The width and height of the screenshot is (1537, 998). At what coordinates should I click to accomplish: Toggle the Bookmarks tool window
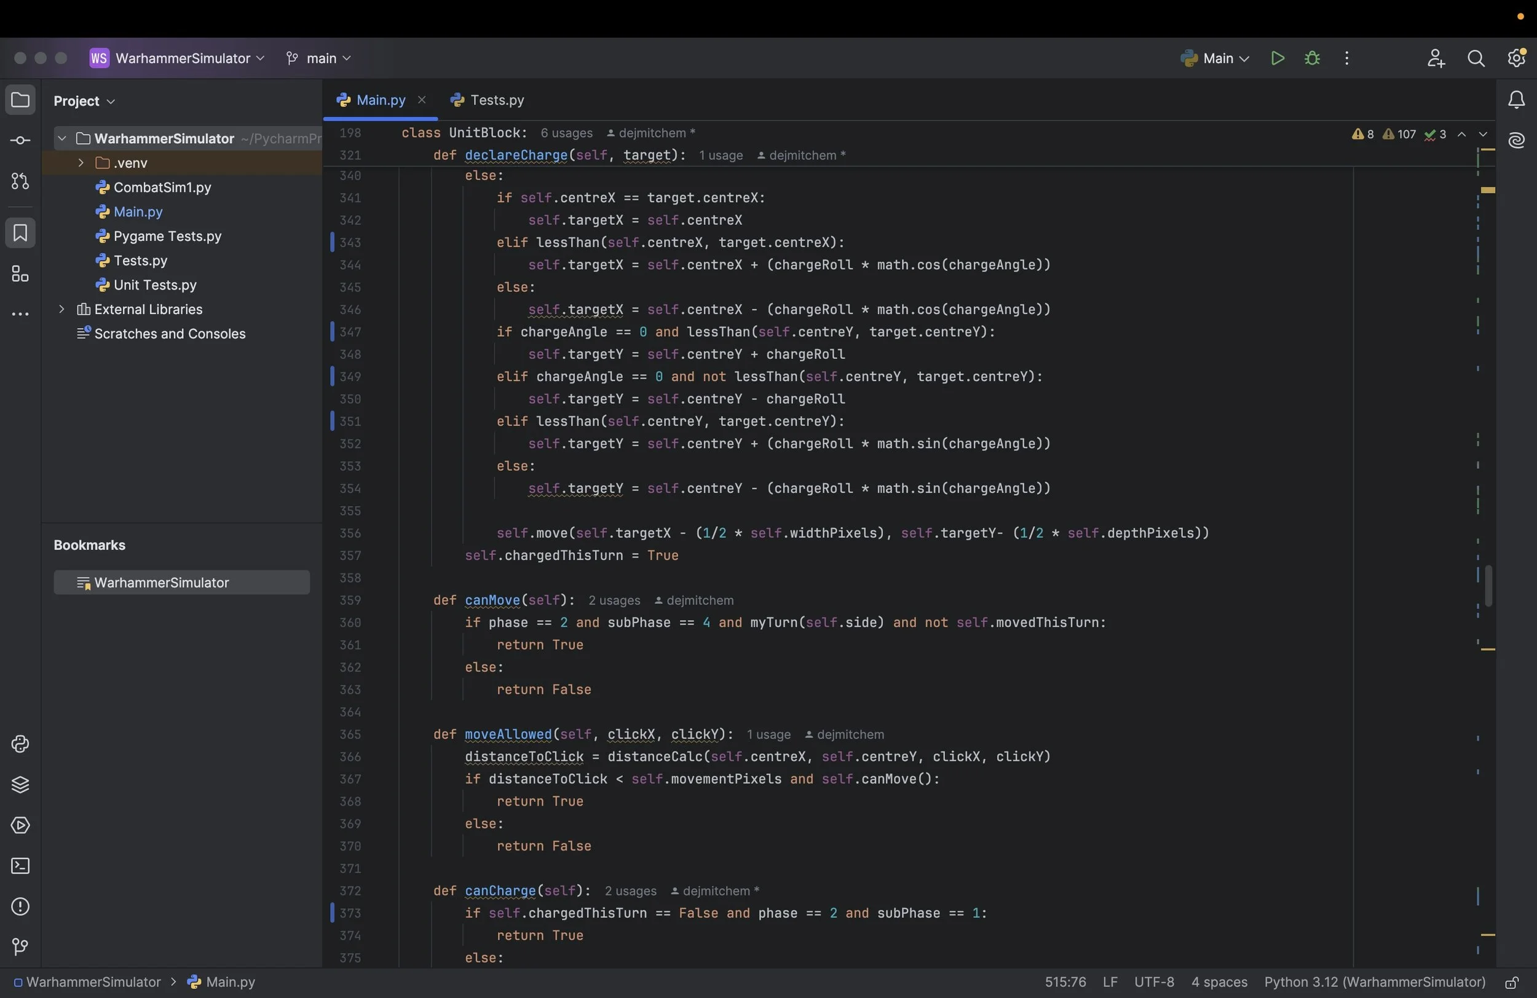click(x=20, y=233)
